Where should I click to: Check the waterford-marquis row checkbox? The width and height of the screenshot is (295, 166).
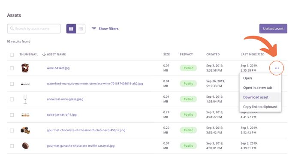12,84
